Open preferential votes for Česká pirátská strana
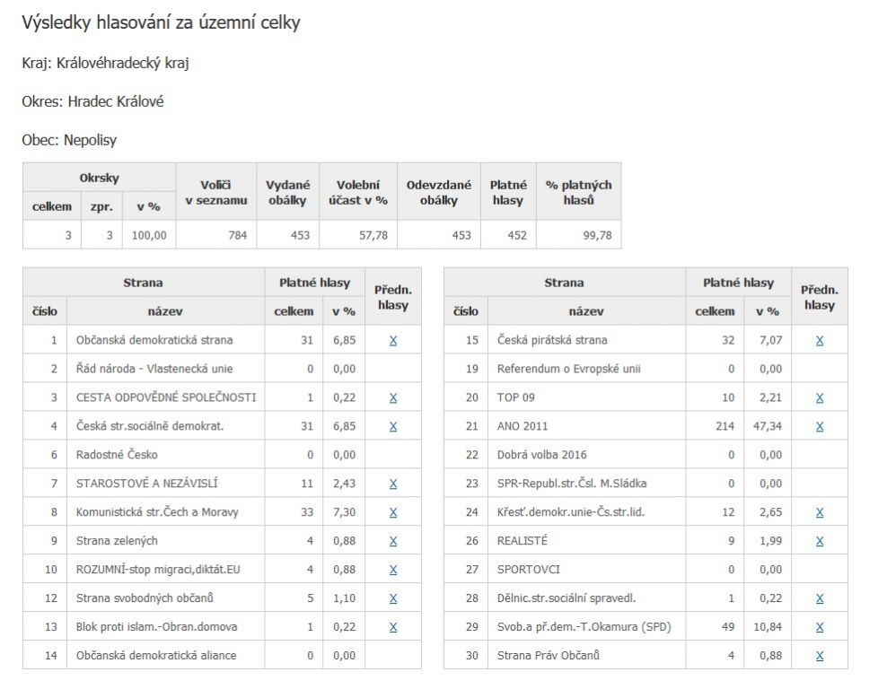This screenshot has width=887, height=689. pos(820,340)
